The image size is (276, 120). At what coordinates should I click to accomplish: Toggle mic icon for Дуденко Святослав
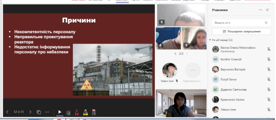point(269,89)
